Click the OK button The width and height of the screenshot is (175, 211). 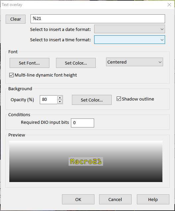pyautogui.click(x=78, y=199)
